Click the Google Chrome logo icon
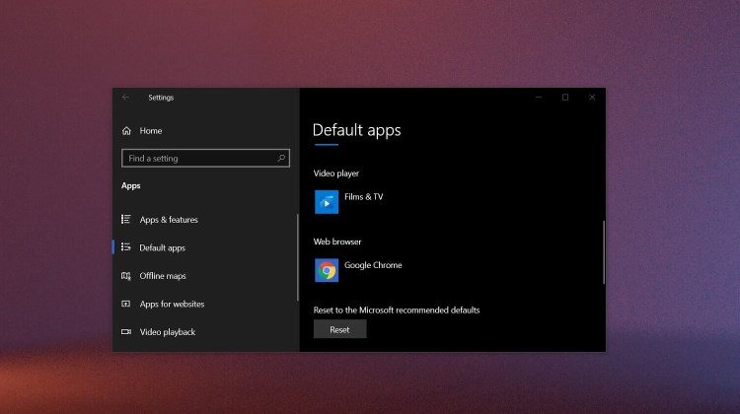The image size is (740, 414). tap(327, 270)
